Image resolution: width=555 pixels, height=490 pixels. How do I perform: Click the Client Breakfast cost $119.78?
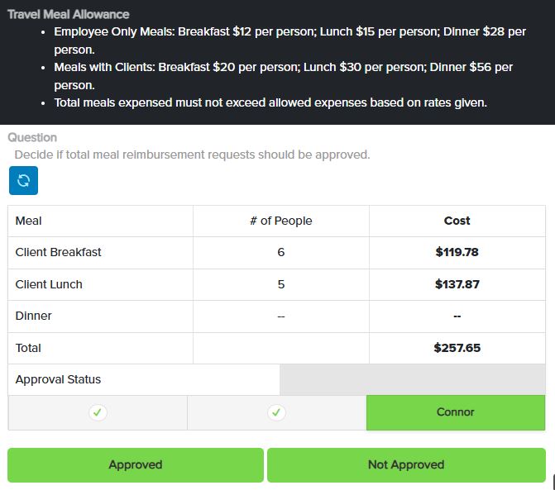click(457, 252)
